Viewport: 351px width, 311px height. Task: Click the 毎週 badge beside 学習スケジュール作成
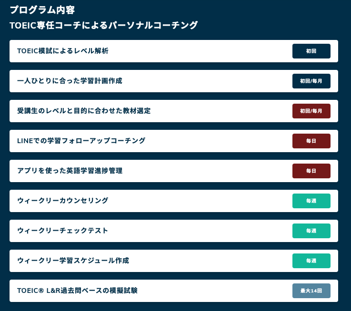(311, 261)
